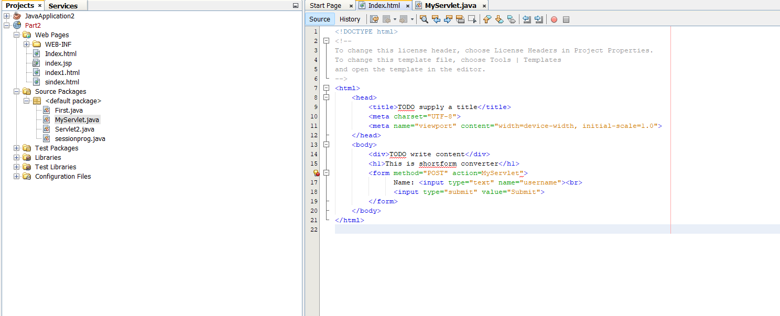The width and height of the screenshot is (780, 316).
Task: Click the Find Selection magnifier icon
Action: click(x=424, y=19)
